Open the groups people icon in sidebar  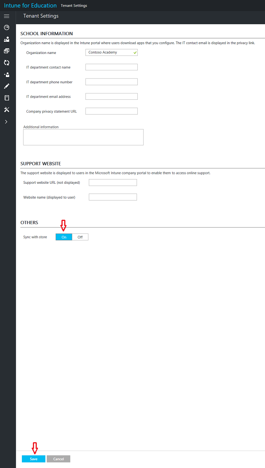coord(7,39)
